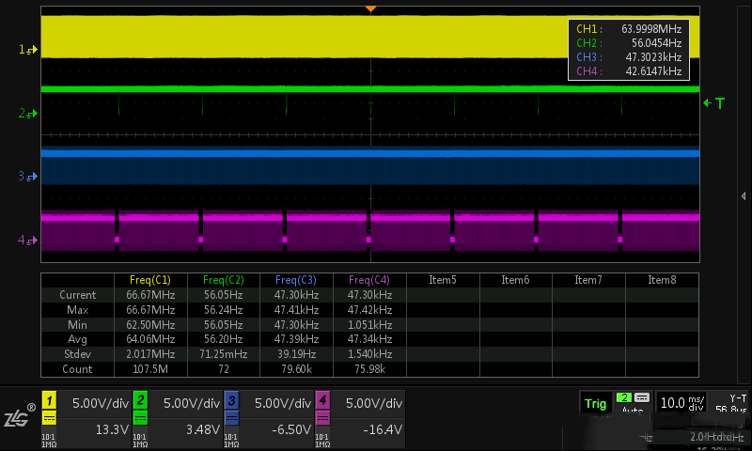
Task: Click CH3 counter reading 47.3023kHz
Action: (x=653, y=57)
